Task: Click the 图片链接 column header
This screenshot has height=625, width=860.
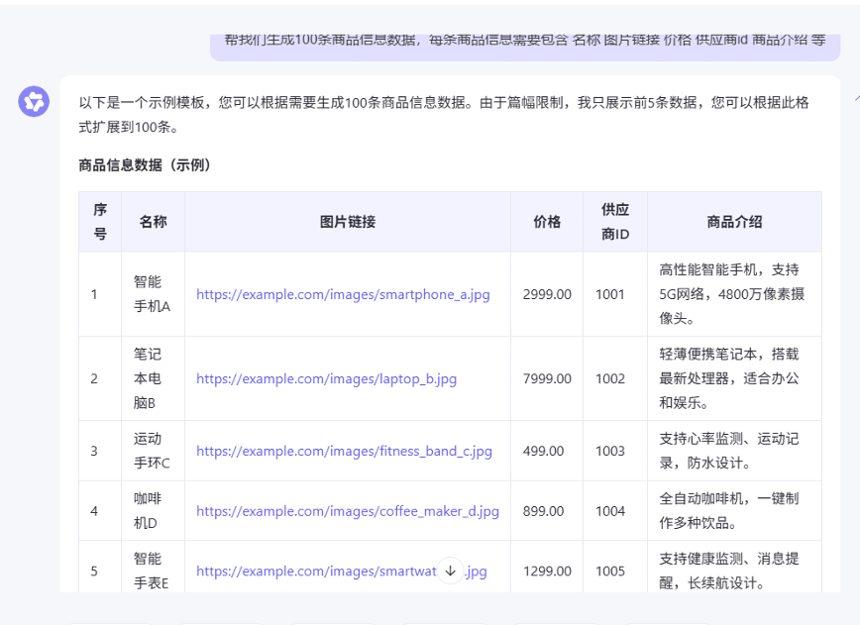Action: (x=348, y=222)
